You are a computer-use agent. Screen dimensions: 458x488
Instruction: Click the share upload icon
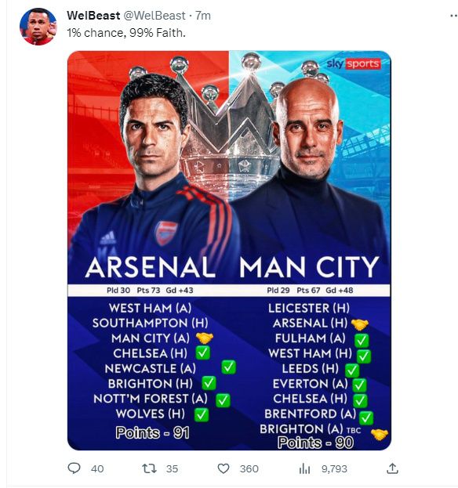point(392,468)
